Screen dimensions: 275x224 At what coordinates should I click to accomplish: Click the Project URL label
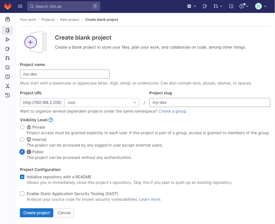[31, 93]
